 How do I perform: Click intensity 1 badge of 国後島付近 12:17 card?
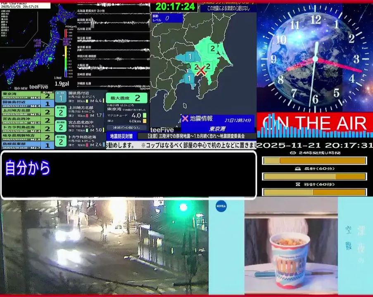click(61, 97)
